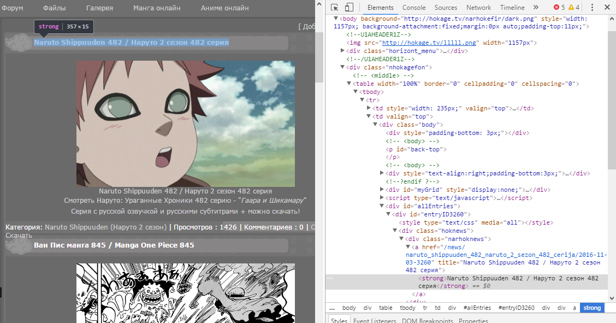
Task: Expand the div text-align:right node
Action: tap(382, 173)
